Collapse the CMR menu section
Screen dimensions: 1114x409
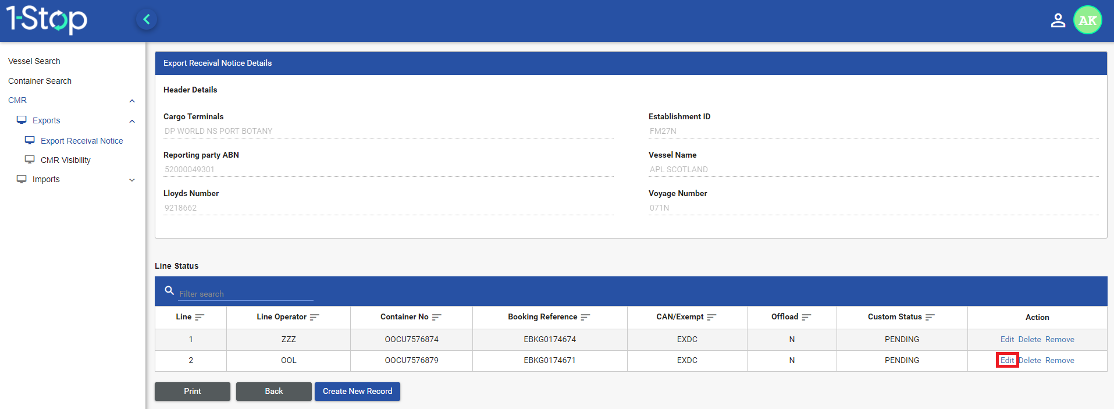click(132, 101)
